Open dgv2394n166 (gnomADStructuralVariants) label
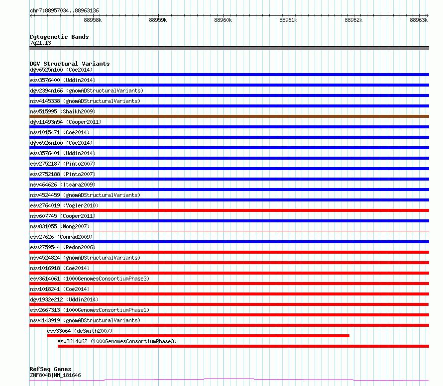 [87, 91]
